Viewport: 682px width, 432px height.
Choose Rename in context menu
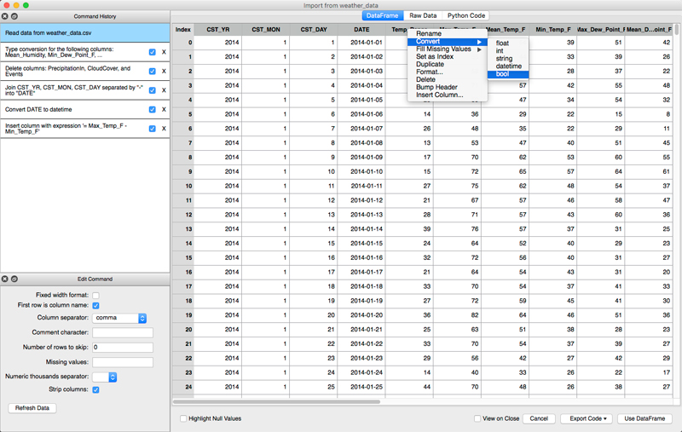point(447,33)
